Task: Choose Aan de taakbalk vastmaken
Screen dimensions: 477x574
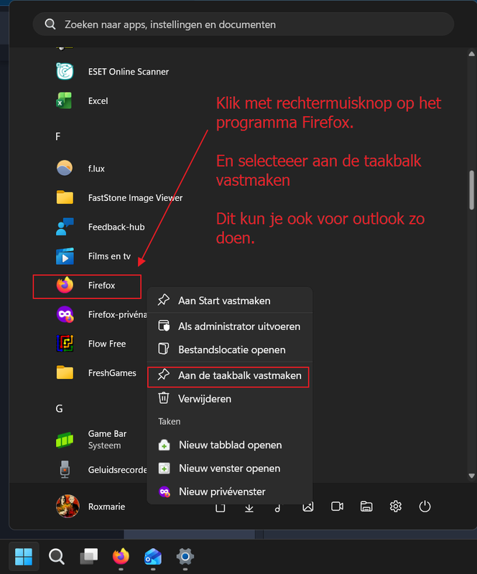Action: pyautogui.click(x=228, y=375)
